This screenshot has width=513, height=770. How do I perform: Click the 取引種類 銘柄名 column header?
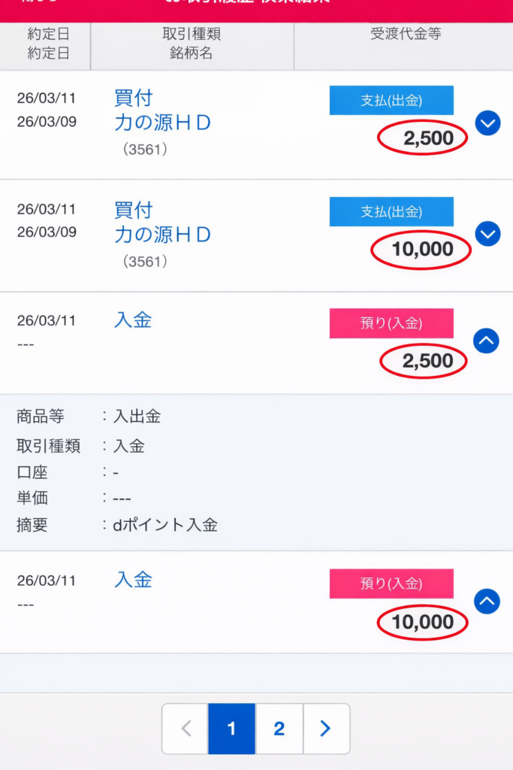point(192,44)
